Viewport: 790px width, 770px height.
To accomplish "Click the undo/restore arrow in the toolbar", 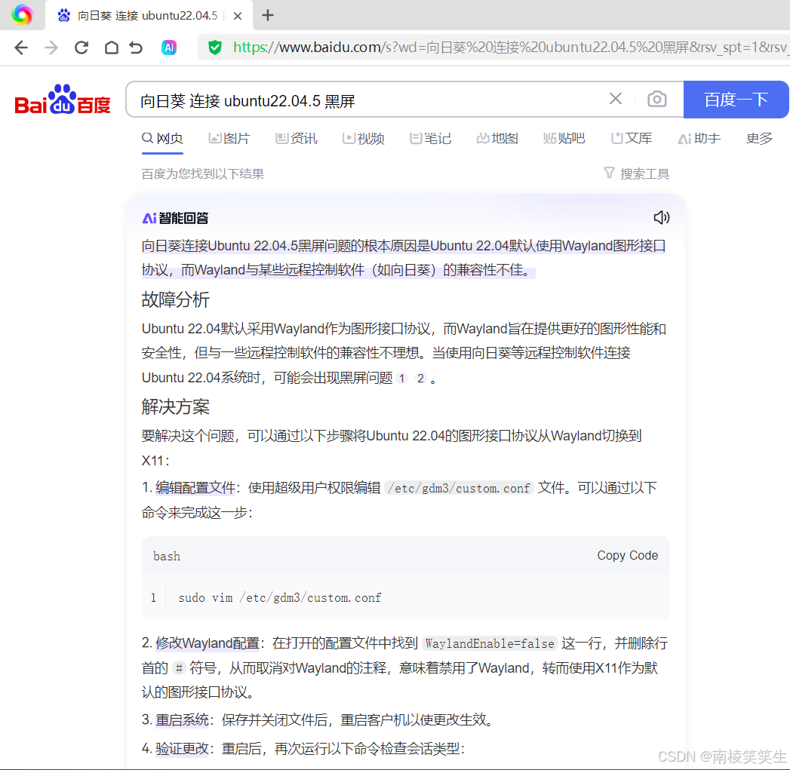I will pyautogui.click(x=136, y=48).
